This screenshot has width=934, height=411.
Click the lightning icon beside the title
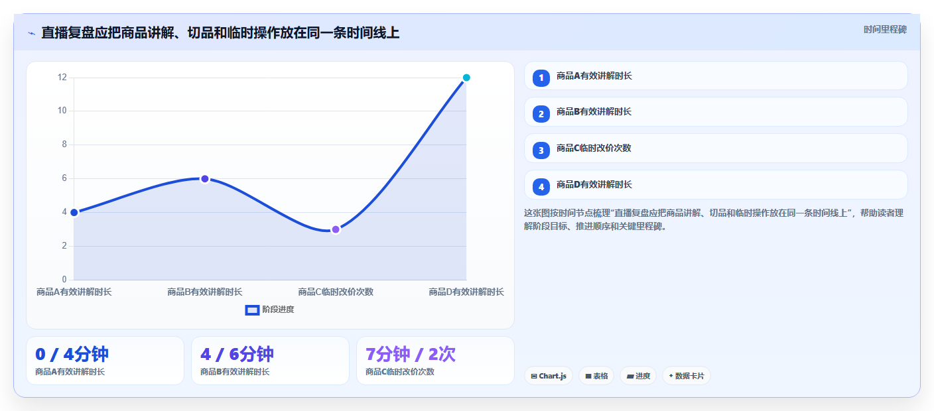(31, 33)
